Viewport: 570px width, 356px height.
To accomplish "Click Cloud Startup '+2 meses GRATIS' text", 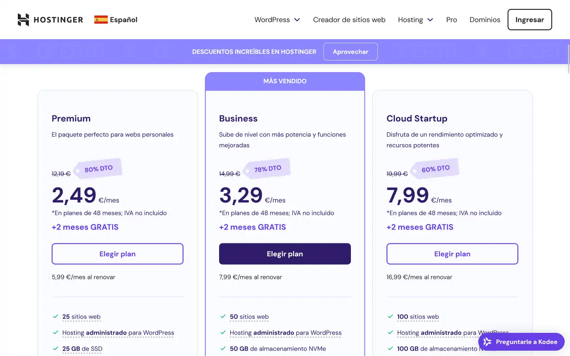I will tap(420, 227).
